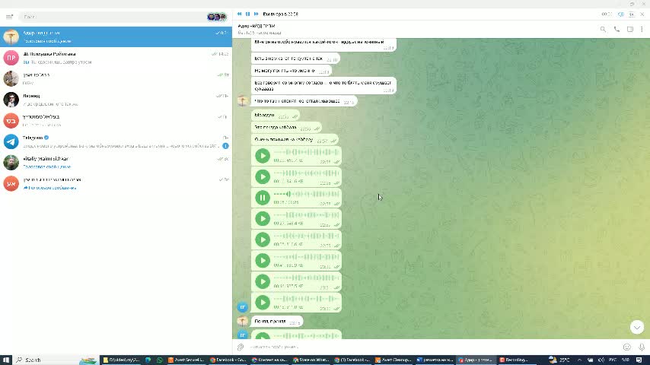
Task: Open the emoji picker in message box
Action: pos(624,348)
